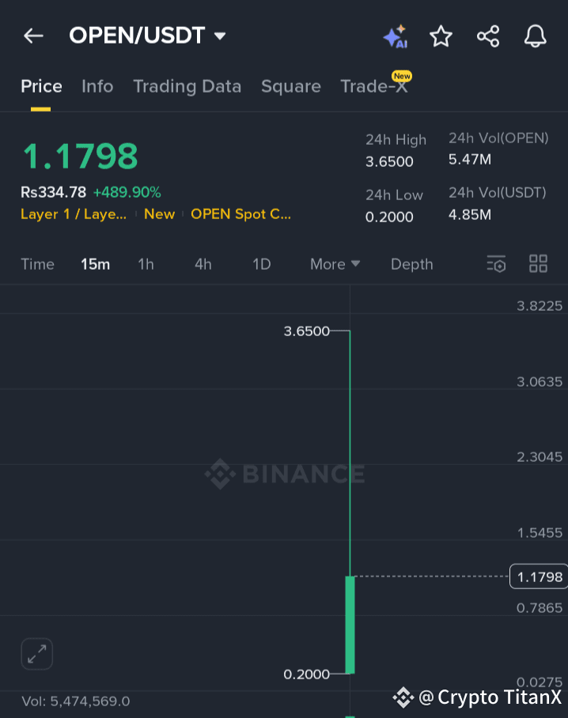This screenshot has width=568, height=718.
Task: Select the 4h timeframe
Action: pyautogui.click(x=203, y=264)
